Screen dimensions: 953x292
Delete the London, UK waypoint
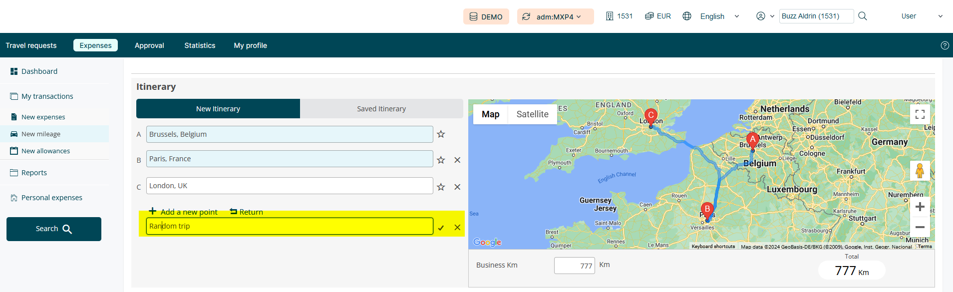click(457, 187)
